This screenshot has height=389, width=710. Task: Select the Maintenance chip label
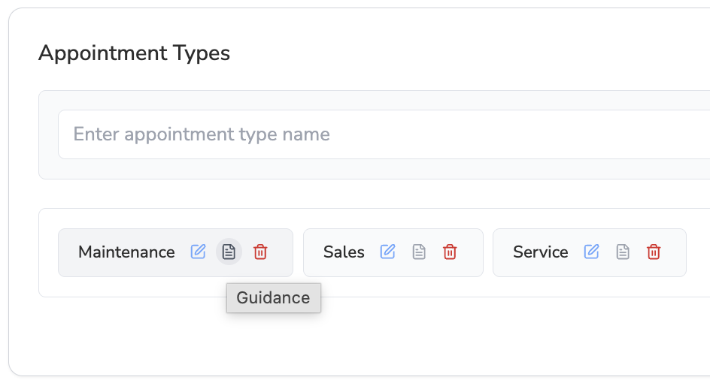pyautogui.click(x=126, y=252)
